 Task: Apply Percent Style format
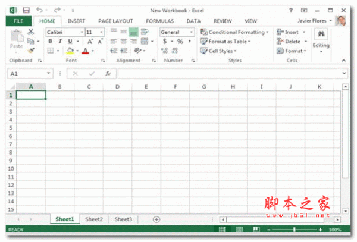(x=180, y=42)
